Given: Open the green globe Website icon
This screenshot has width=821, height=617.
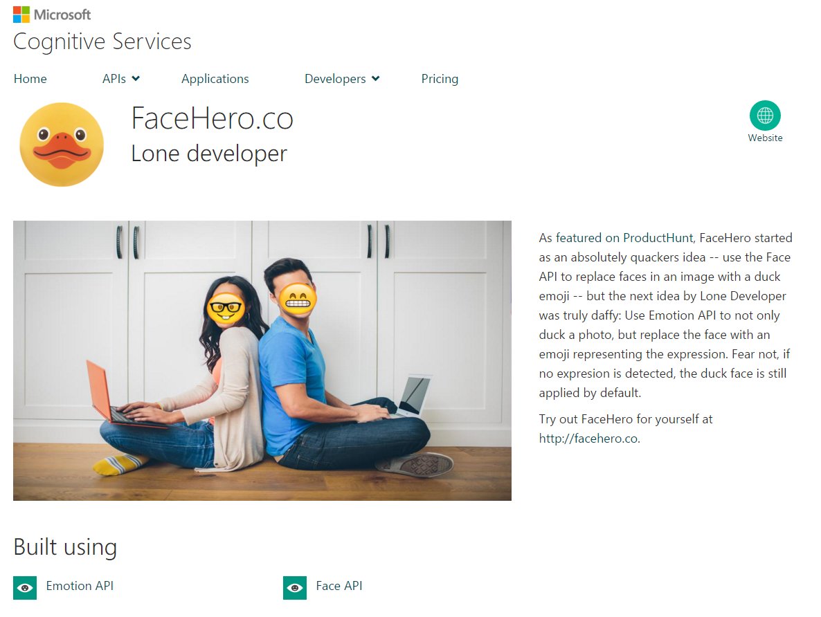Looking at the screenshot, I should (765, 115).
